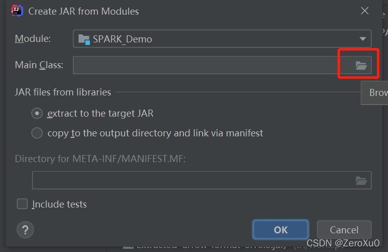The image size is (388, 252).
Task: Enable the Include tests checkbox
Action: tap(22, 204)
